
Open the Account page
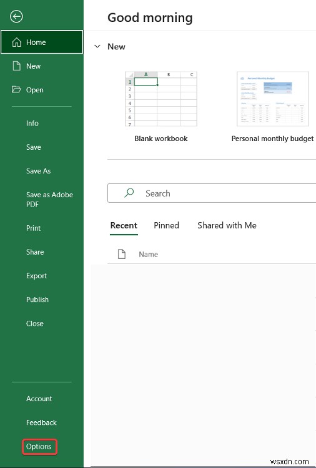coord(39,399)
